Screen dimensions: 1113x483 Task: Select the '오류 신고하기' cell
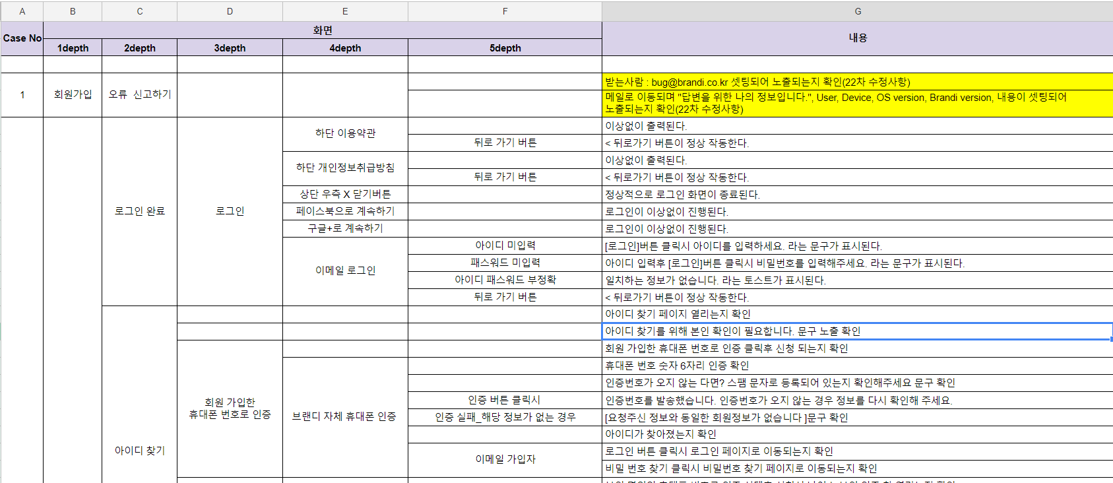coord(139,94)
